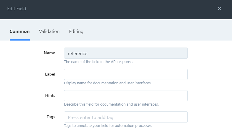Click the text 'The name of the field in the API response.'
232x133 pixels.
point(99,62)
